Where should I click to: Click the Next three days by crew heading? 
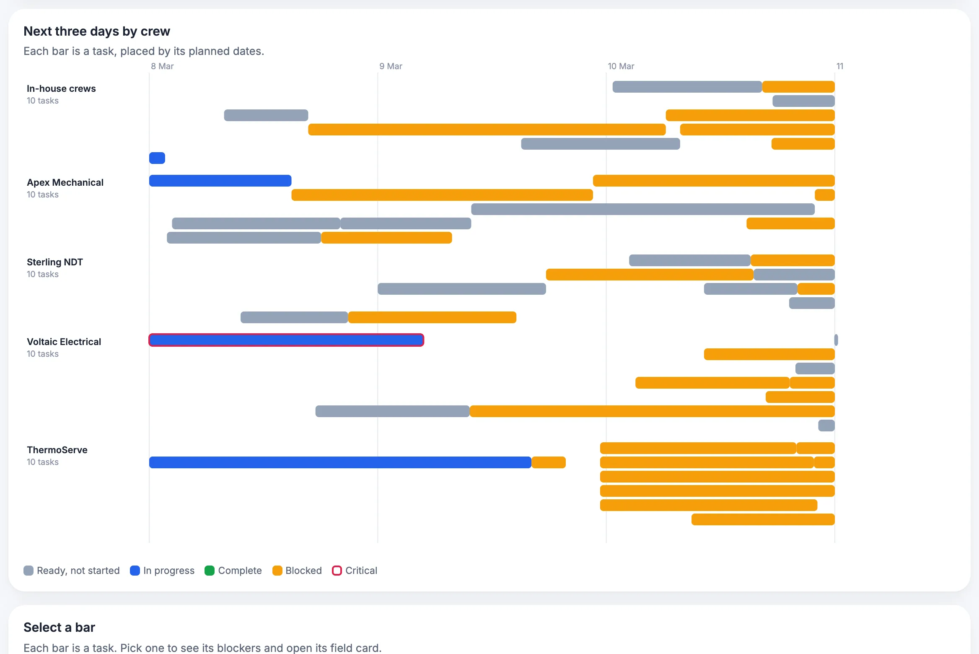(x=97, y=31)
